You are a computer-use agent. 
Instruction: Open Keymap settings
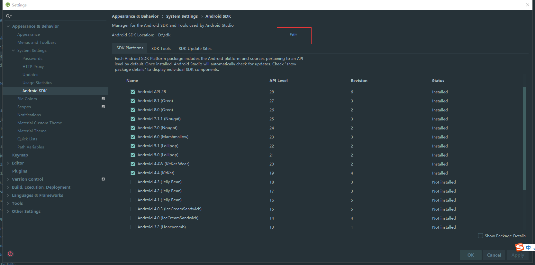pyautogui.click(x=20, y=155)
